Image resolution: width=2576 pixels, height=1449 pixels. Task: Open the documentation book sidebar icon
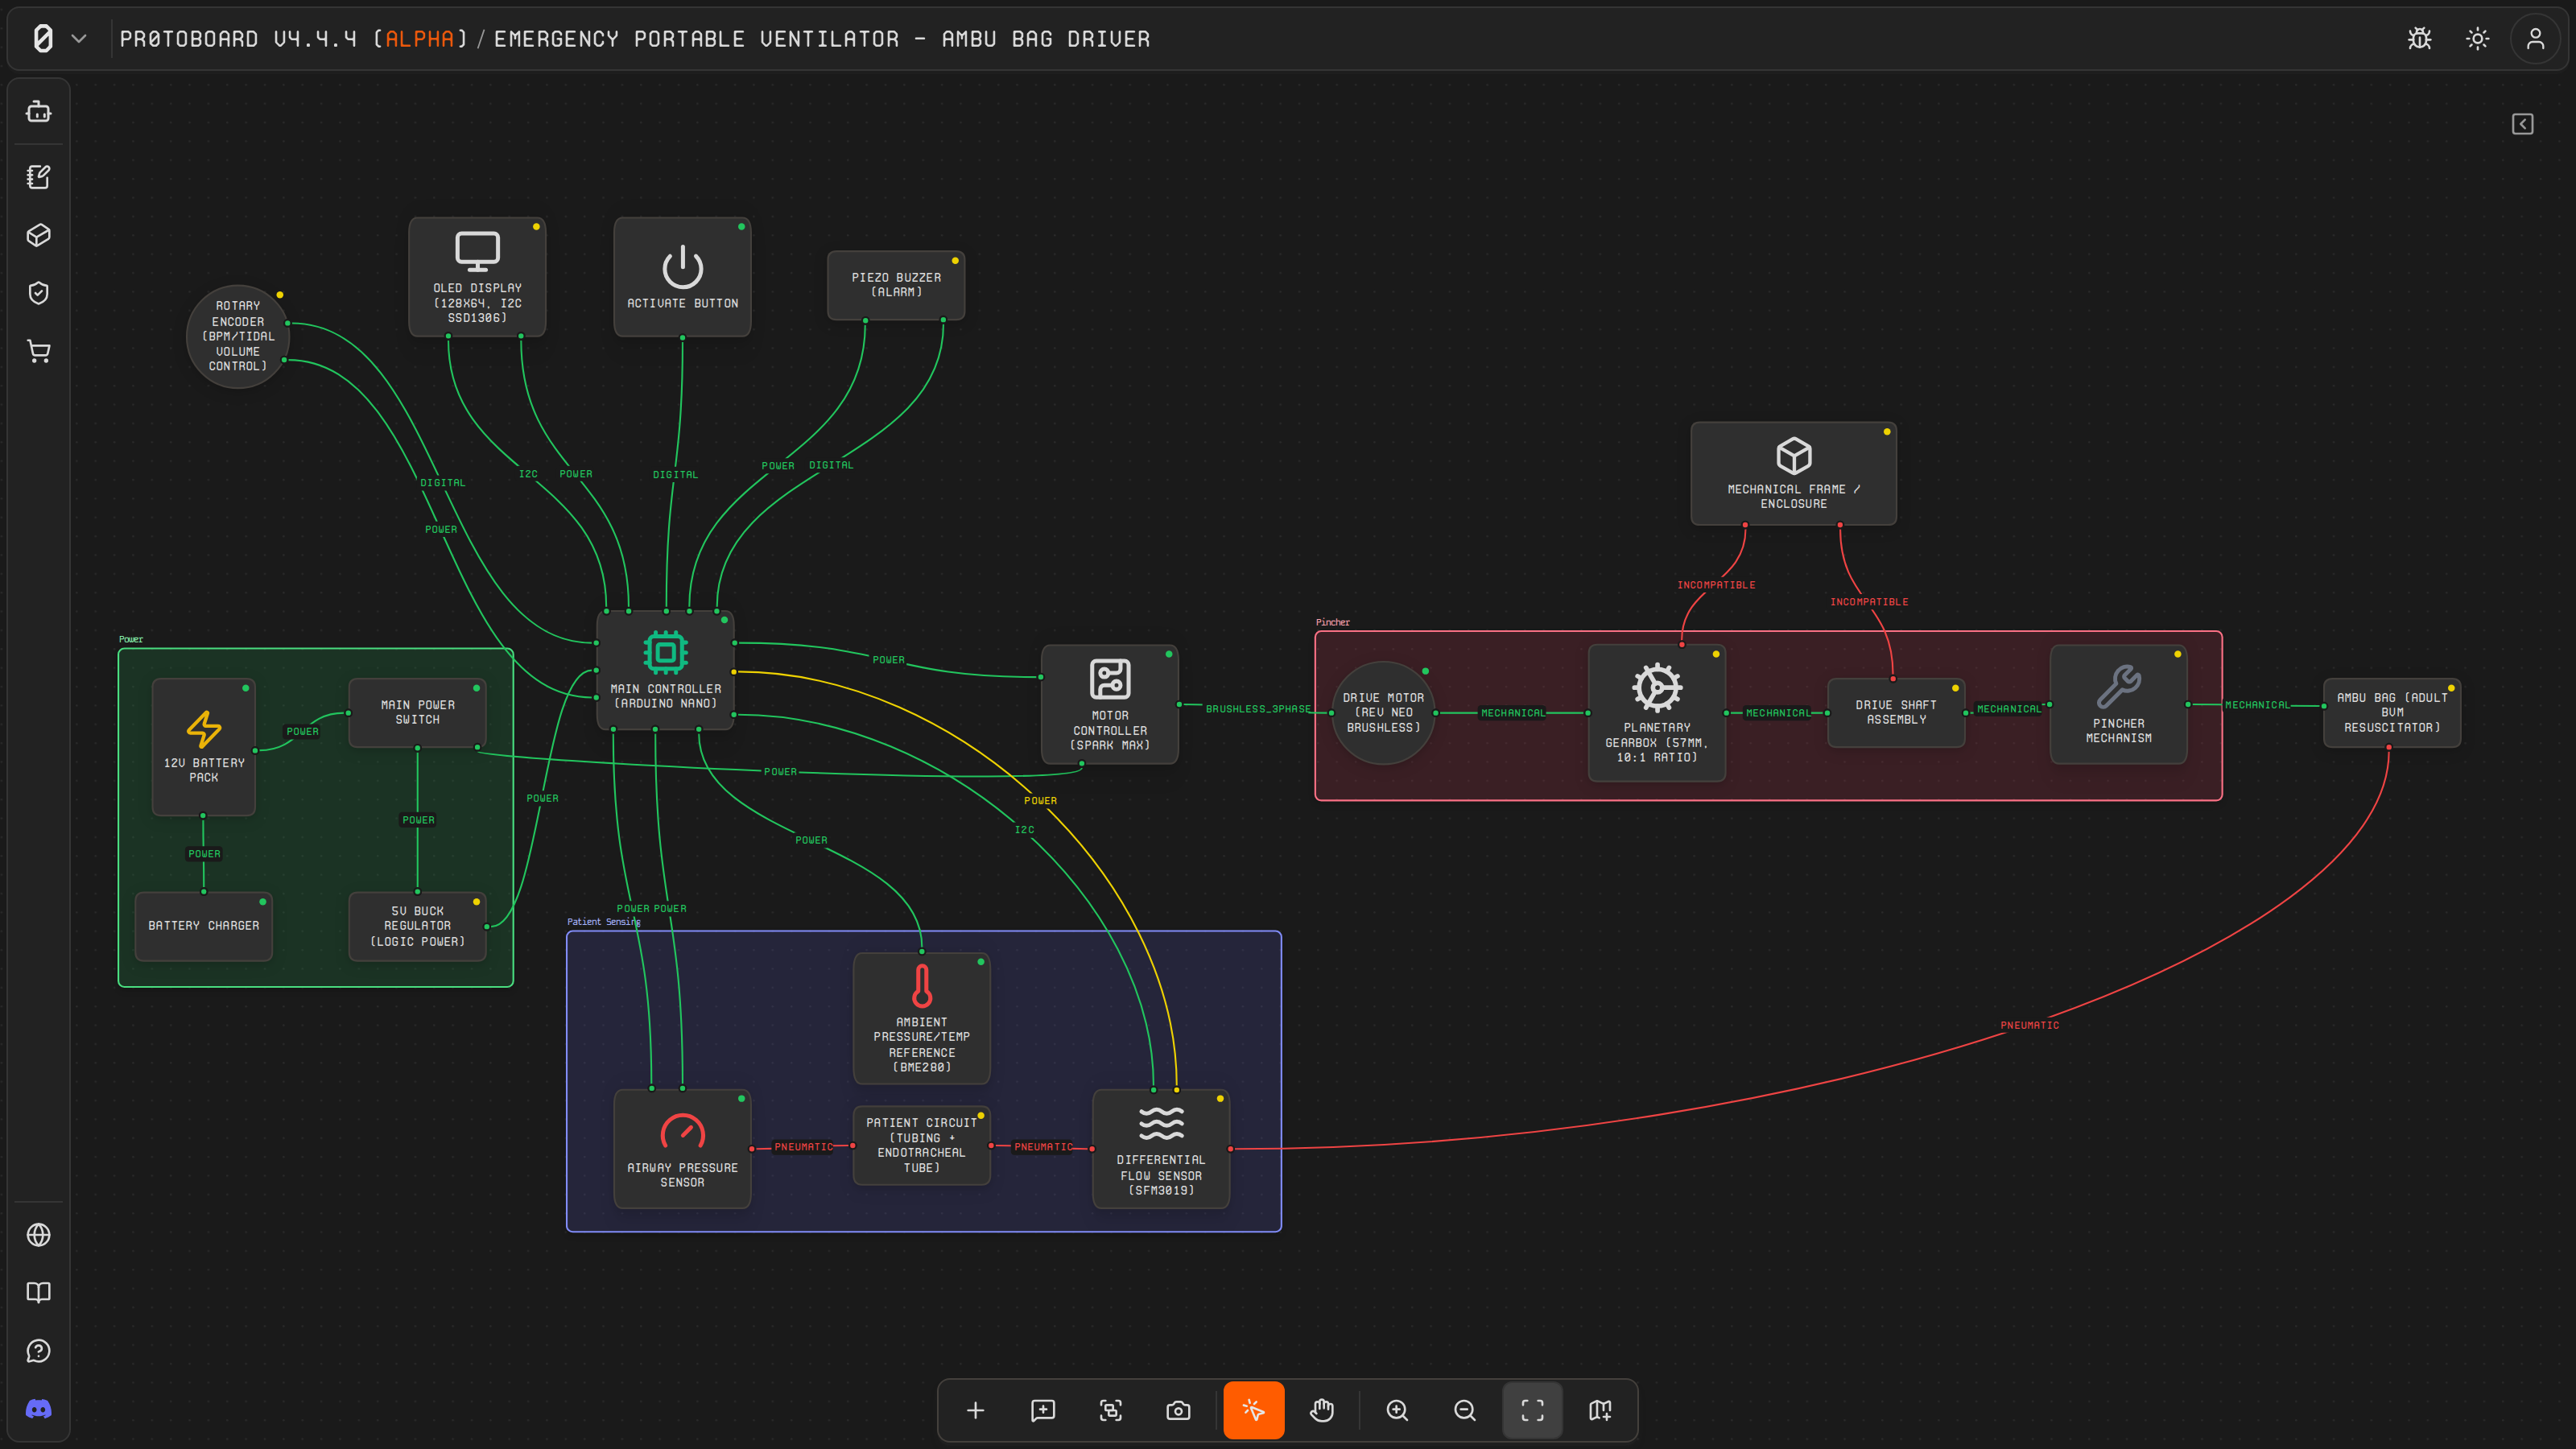coord(39,1293)
